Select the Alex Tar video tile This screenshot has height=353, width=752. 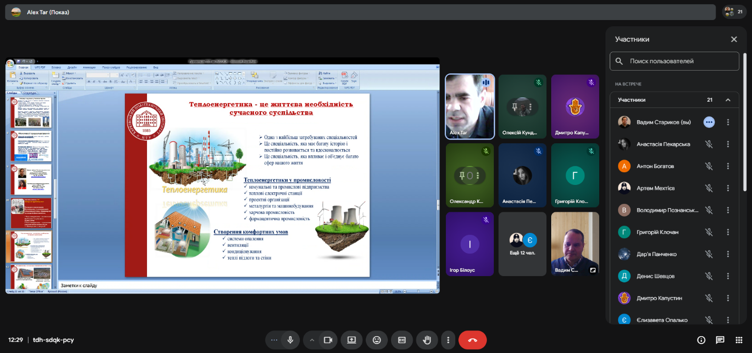coord(470,106)
